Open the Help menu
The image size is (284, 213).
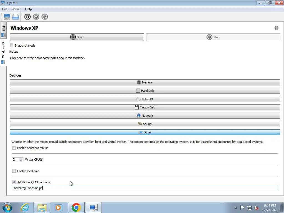[28, 9]
